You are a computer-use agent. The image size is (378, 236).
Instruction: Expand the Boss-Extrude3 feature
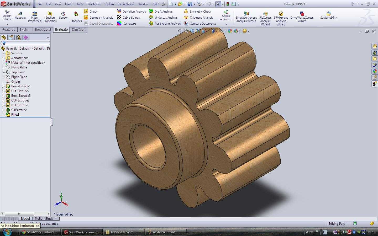coord(3,96)
